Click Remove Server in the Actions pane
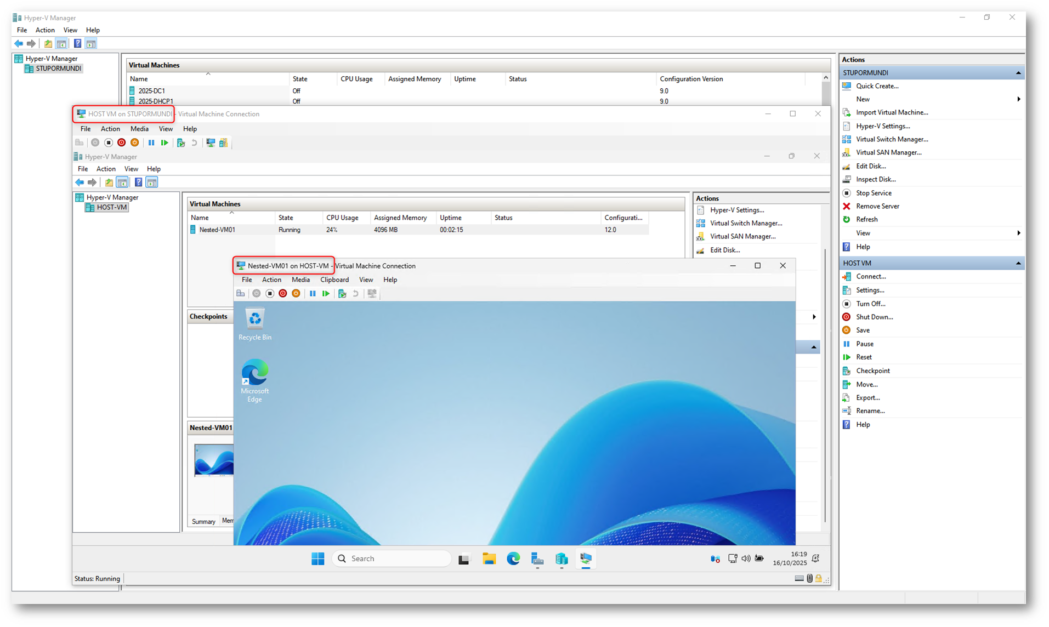Viewport: 1049px width, 627px height. click(877, 206)
